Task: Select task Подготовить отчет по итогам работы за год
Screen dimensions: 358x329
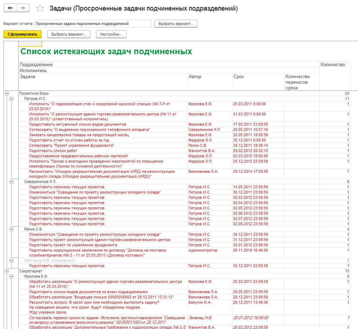Action: point(70,140)
